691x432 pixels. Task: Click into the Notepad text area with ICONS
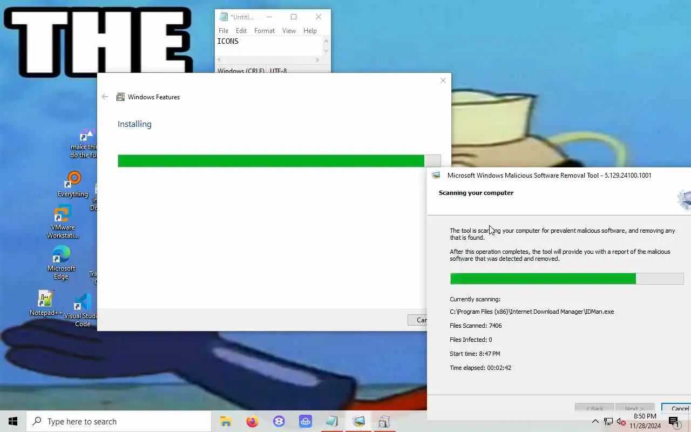click(x=268, y=46)
